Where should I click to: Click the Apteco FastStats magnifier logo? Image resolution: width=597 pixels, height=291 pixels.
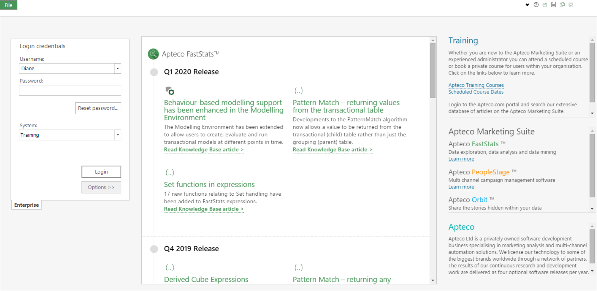[x=153, y=54]
